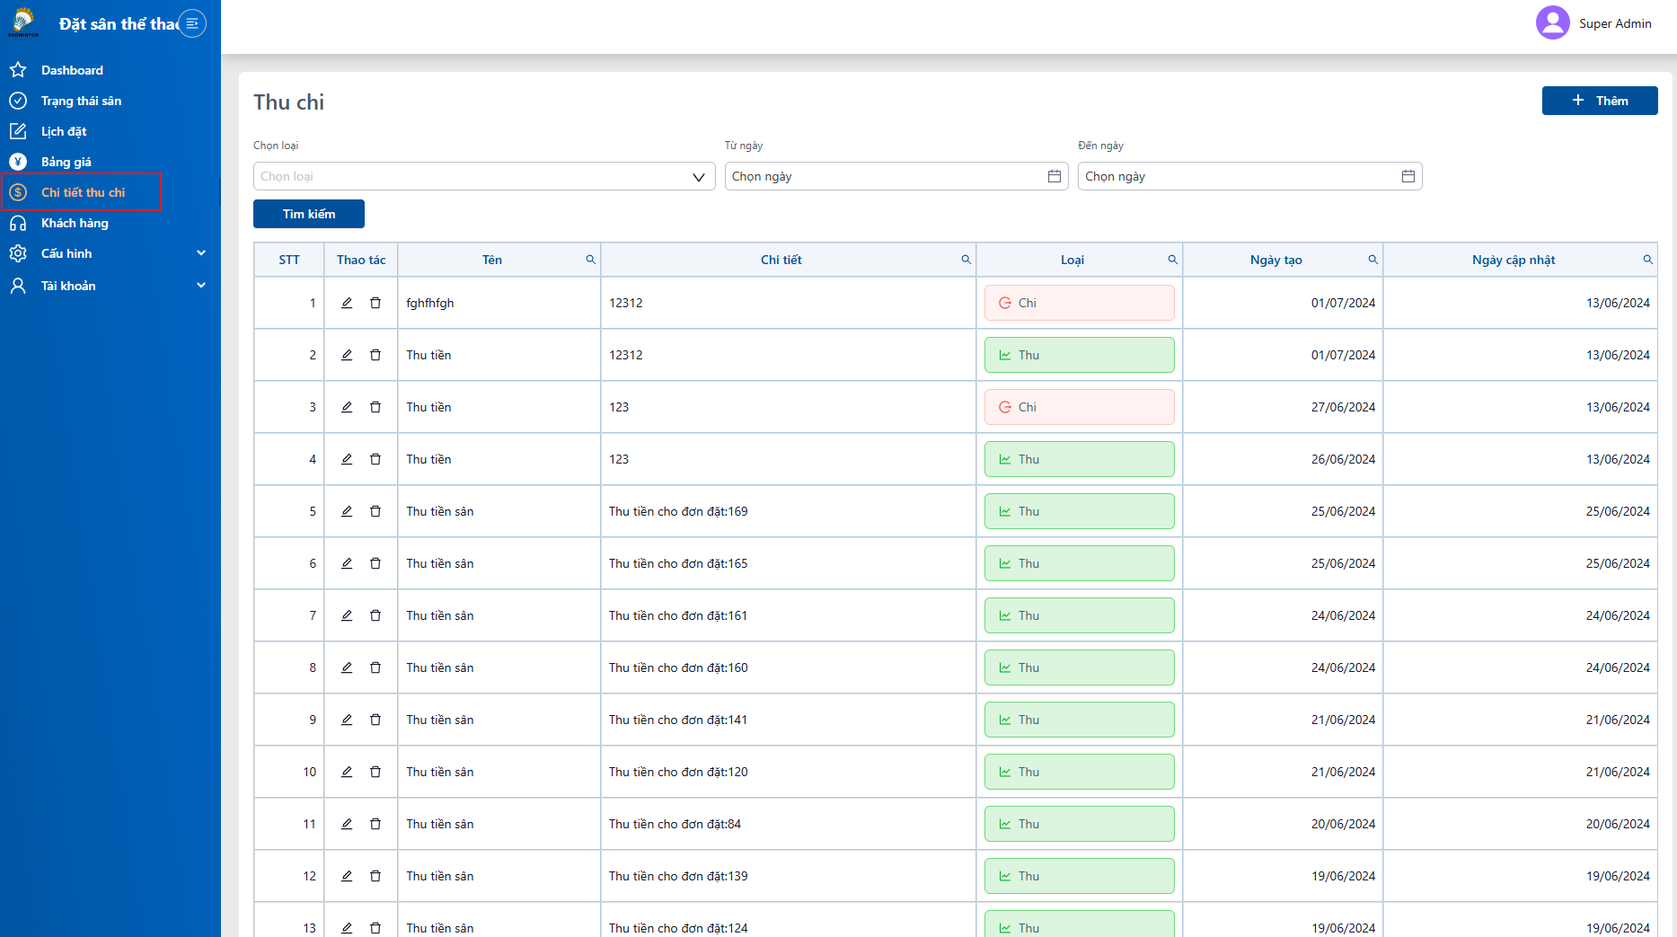Open calendar icon for Từ ngày
This screenshot has height=937, width=1677.
[1055, 176]
